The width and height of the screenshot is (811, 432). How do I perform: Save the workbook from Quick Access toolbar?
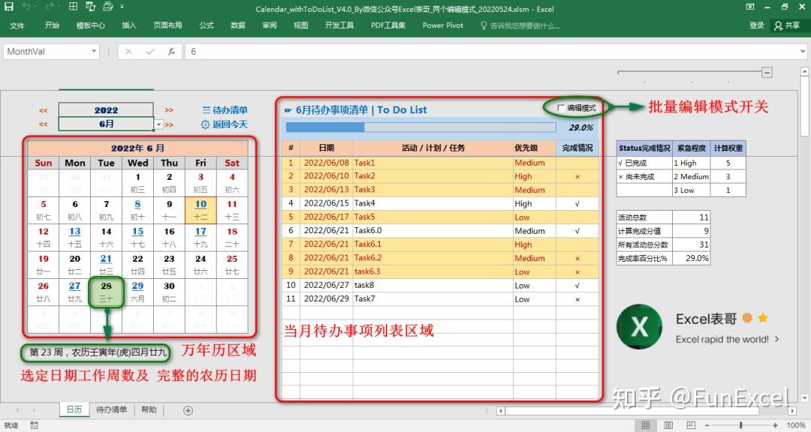click(x=9, y=7)
